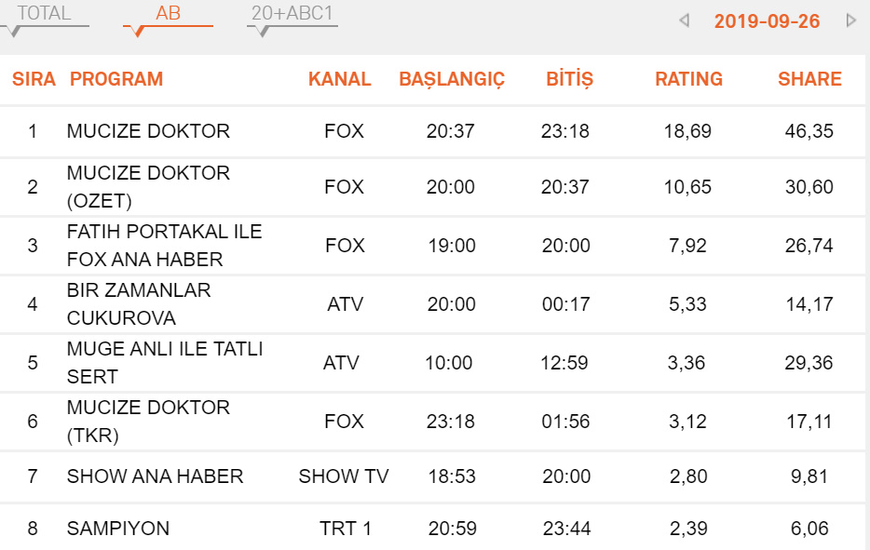Screen dimensions: 870x550
Task: Select MUGE ANLI ILE TATLI SERT
Action: pos(165,363)
